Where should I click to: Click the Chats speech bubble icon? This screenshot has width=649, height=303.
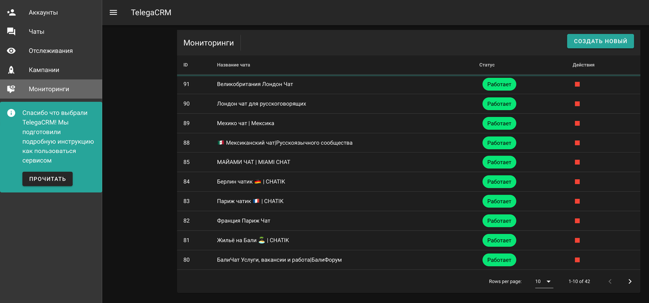tap(11, 32)
